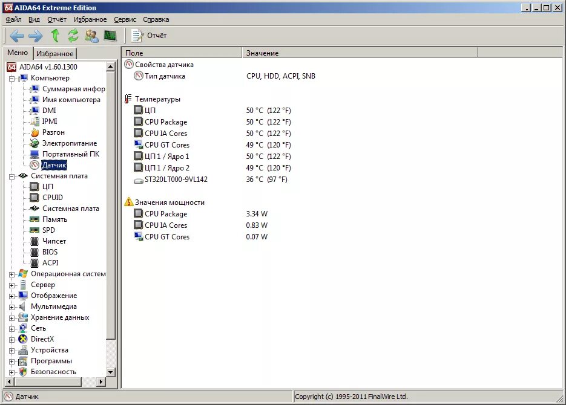
Task: Click the Forward arrow toolbar icon
Action: point(35,36)
